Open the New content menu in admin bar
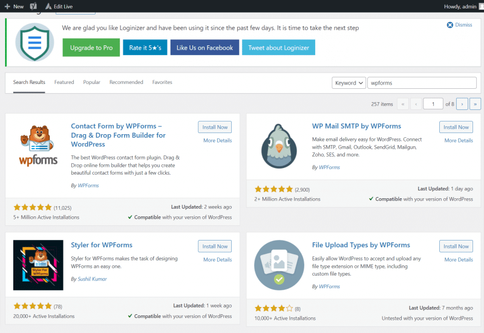This screenshot has height=333, width=484. 14,6
